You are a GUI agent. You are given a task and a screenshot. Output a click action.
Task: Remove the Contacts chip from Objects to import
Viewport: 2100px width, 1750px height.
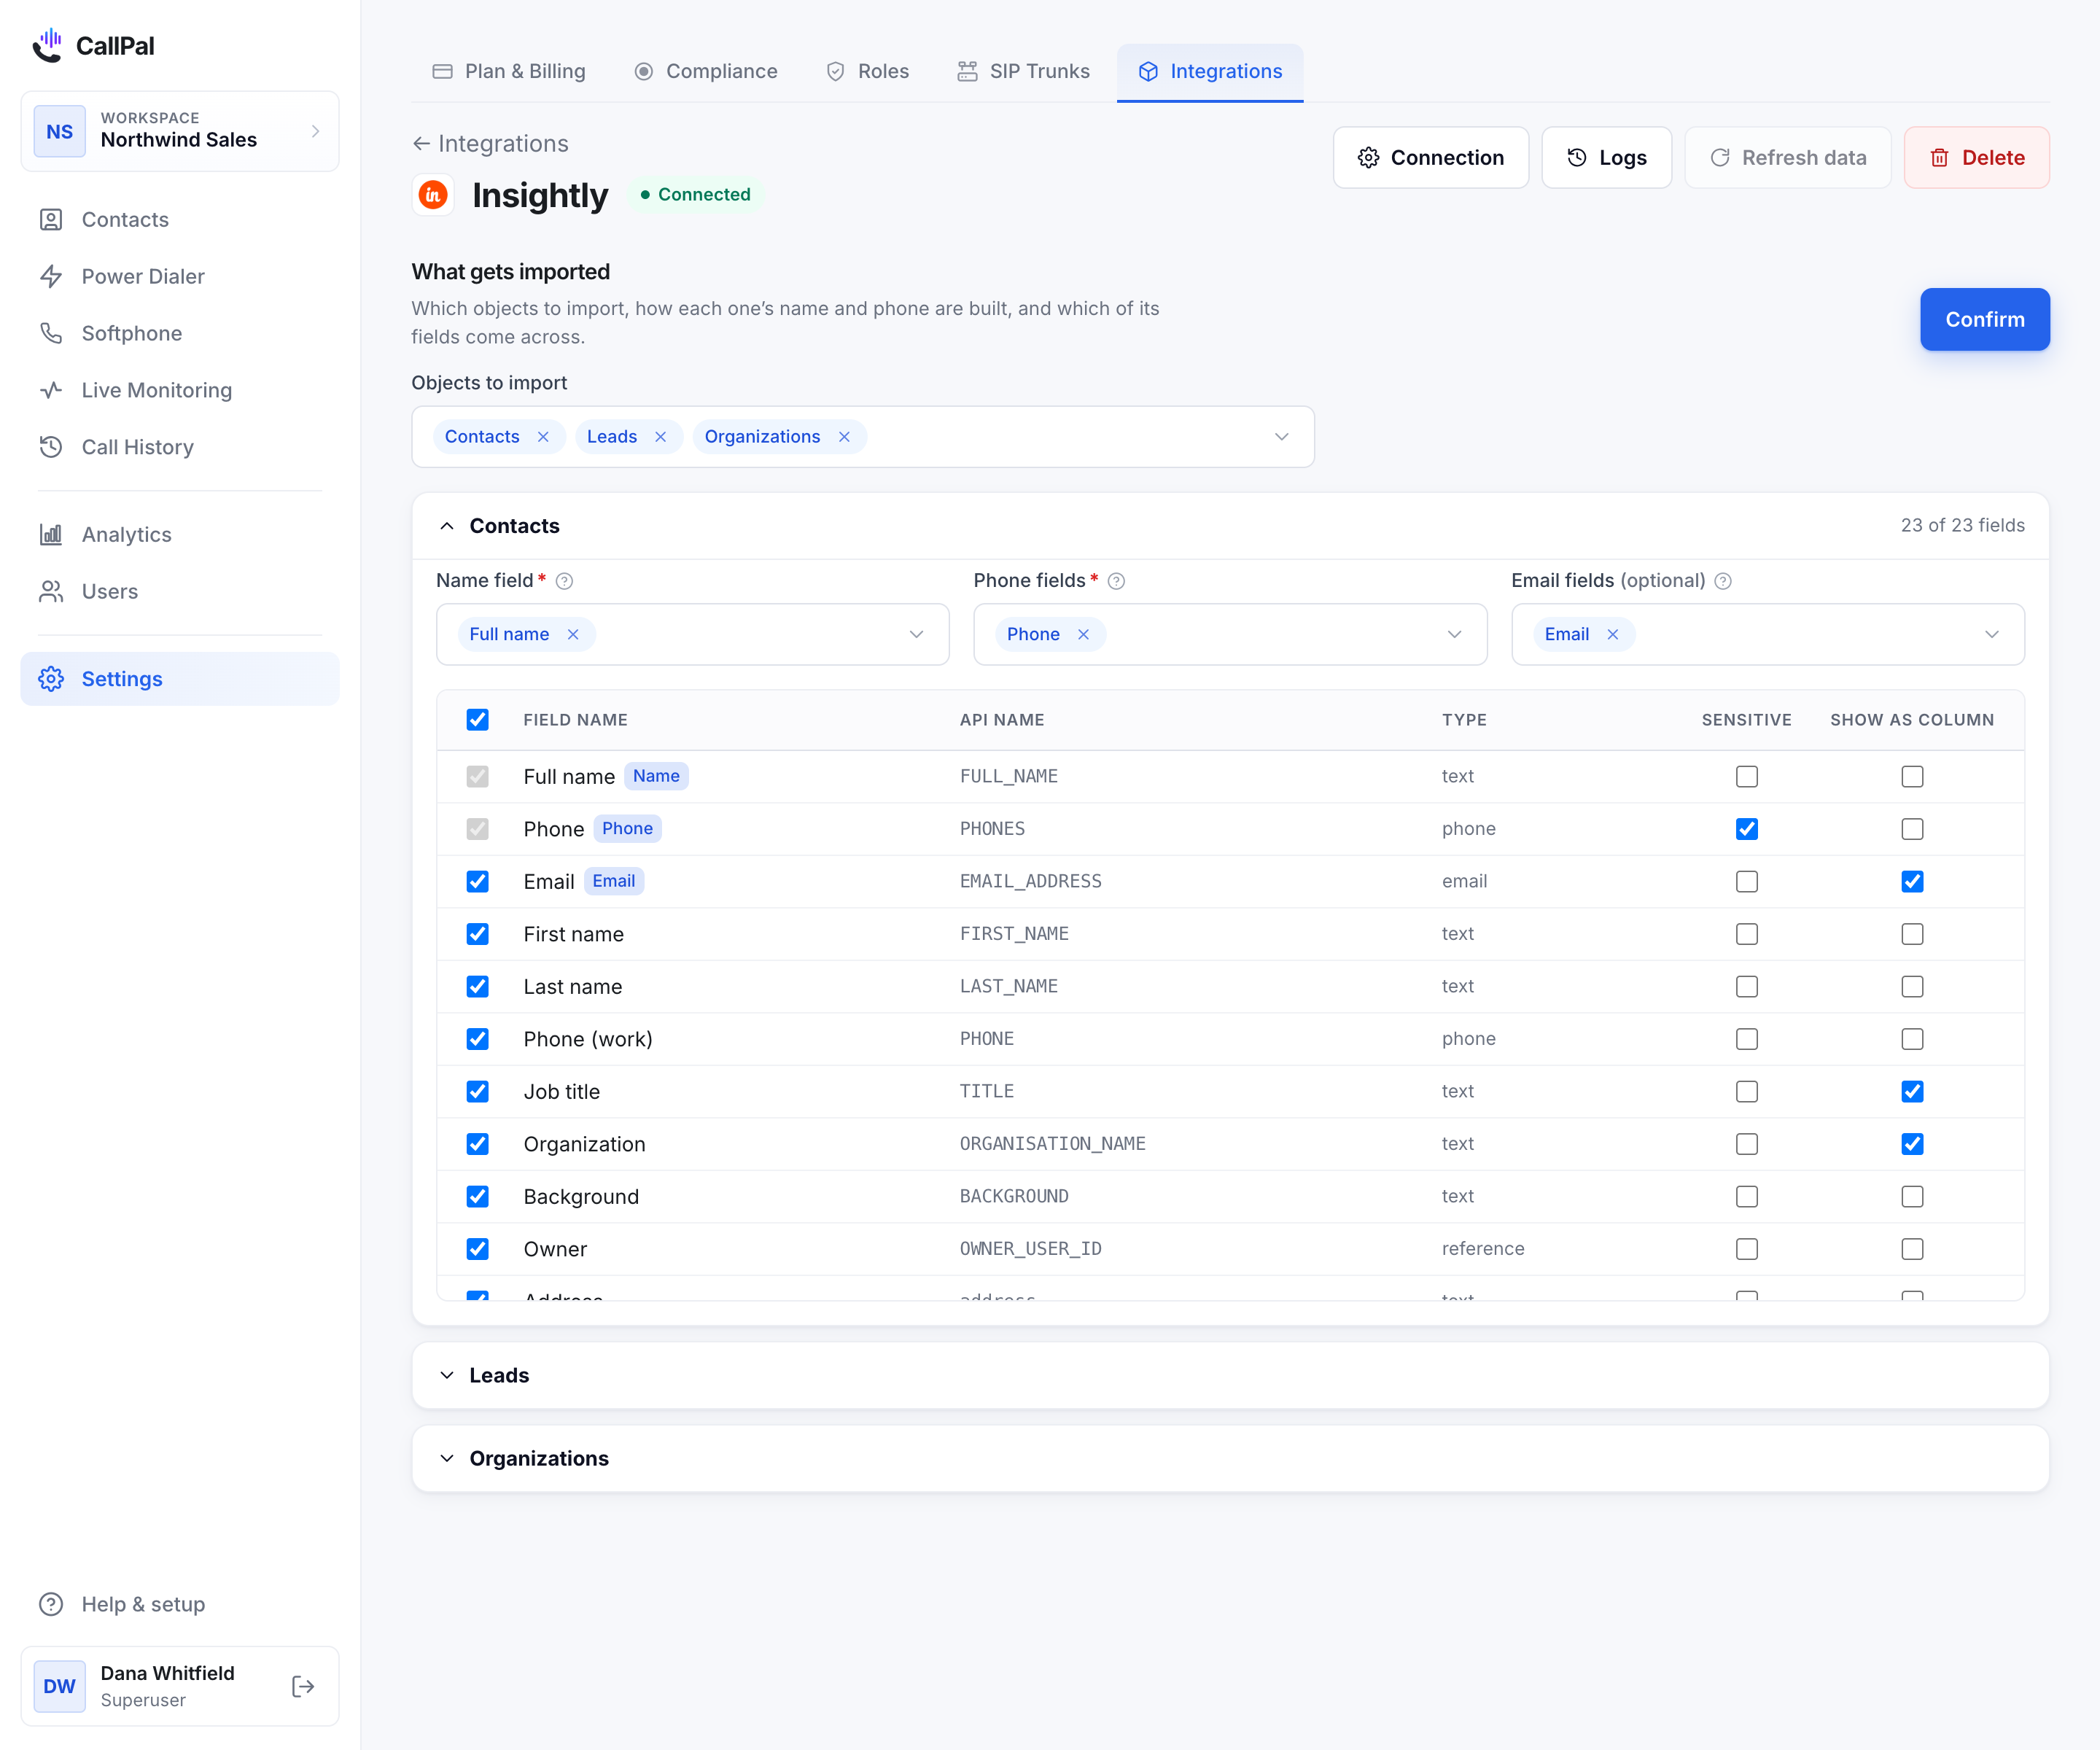(543, 437)
